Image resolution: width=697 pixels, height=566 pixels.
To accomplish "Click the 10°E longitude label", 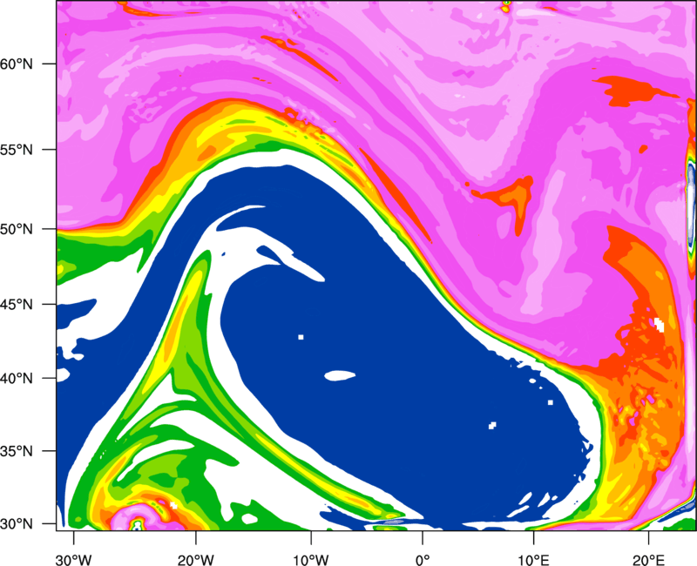I will click(533, 560).
